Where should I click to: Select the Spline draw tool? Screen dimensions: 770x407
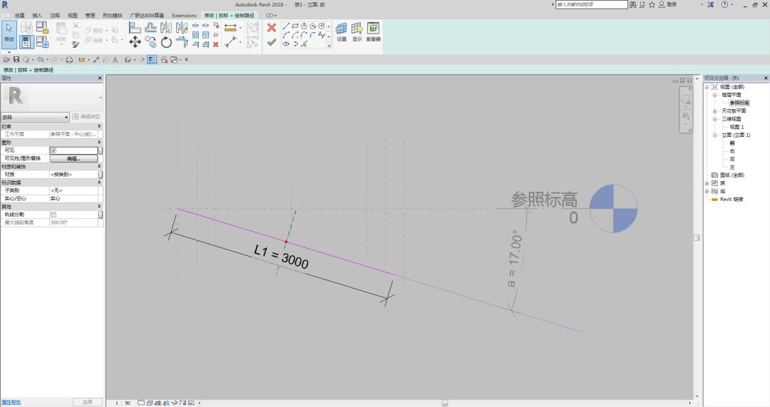tap(321, 36)
